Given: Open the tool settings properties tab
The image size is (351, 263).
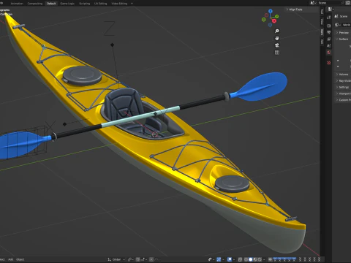Looking at the screenshot, I should click(x=329, y=18).
